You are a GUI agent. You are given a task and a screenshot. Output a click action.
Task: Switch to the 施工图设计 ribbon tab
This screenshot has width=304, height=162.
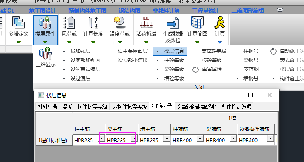(43, 11)
